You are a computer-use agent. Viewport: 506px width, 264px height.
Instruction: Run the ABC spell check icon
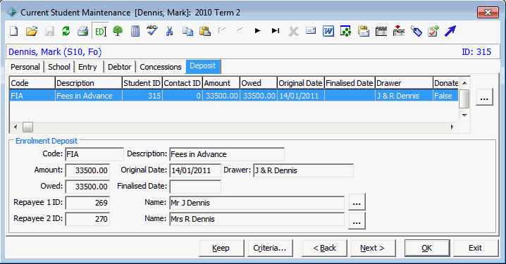pyautogui.click(x=152, y=30)
